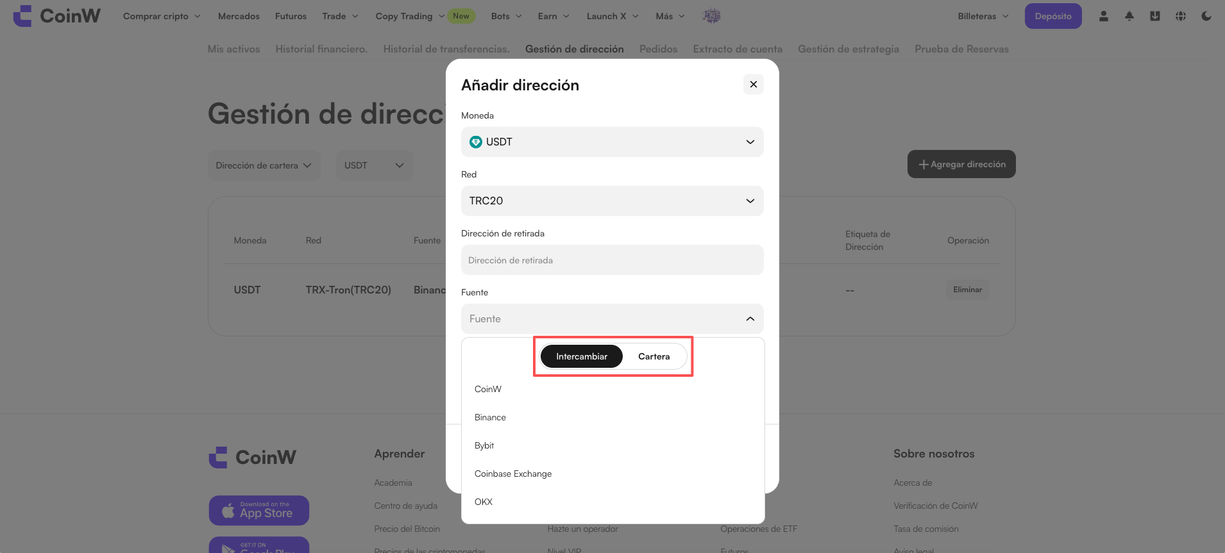
Task: Expand the Billeteras menu
Action: tap(983, 16)
